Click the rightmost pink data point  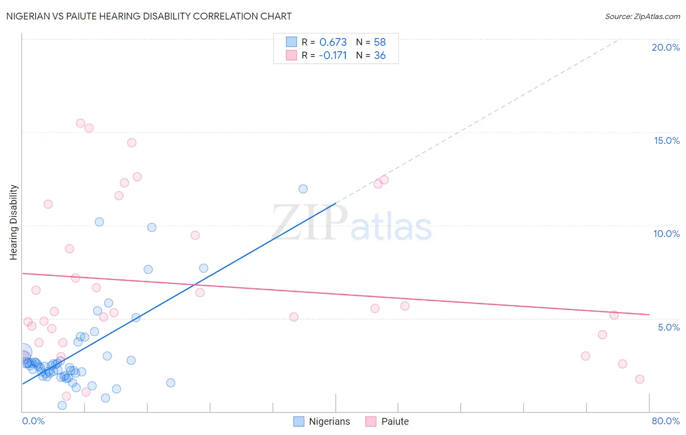(640, 379)
